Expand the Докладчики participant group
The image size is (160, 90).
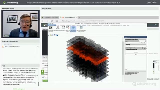click(x=7, y=44)
